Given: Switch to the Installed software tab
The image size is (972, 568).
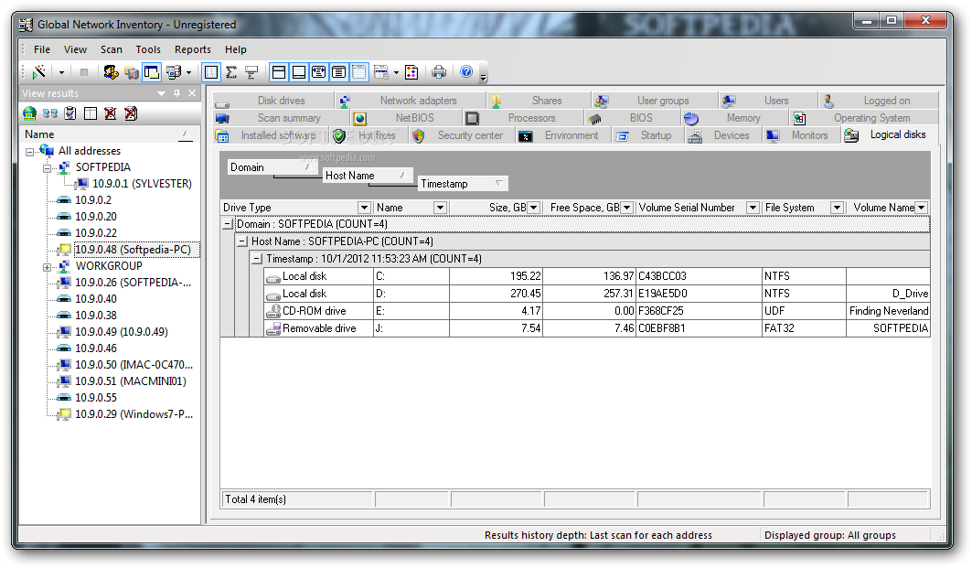Looking at the screenshot, I should point(271,135).
